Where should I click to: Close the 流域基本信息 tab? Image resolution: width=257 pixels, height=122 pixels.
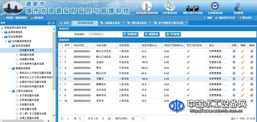tap(123, 22)
